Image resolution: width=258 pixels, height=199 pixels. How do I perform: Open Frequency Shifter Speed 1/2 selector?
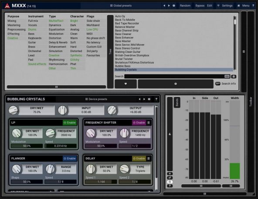tap(135, 146)
